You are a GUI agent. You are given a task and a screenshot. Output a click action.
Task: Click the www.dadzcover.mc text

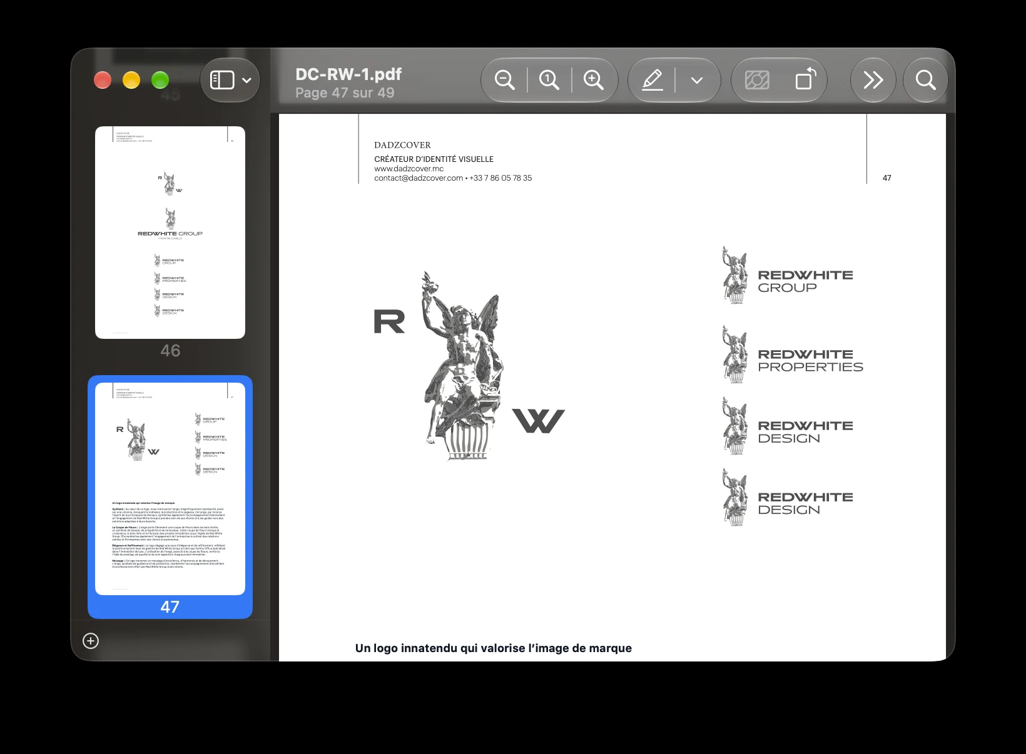pos(409,169)
